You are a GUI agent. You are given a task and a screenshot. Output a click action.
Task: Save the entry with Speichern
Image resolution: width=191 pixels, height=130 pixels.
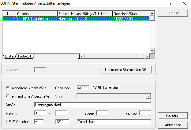pos(173,116)
